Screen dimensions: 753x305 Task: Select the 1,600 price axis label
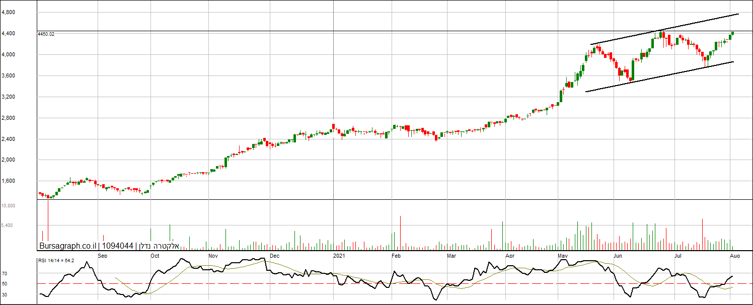pyautogui.click(x=8, y=181)
